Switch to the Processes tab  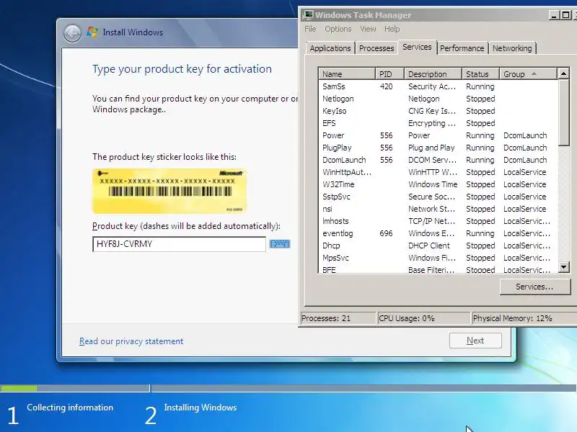[376, 48]
